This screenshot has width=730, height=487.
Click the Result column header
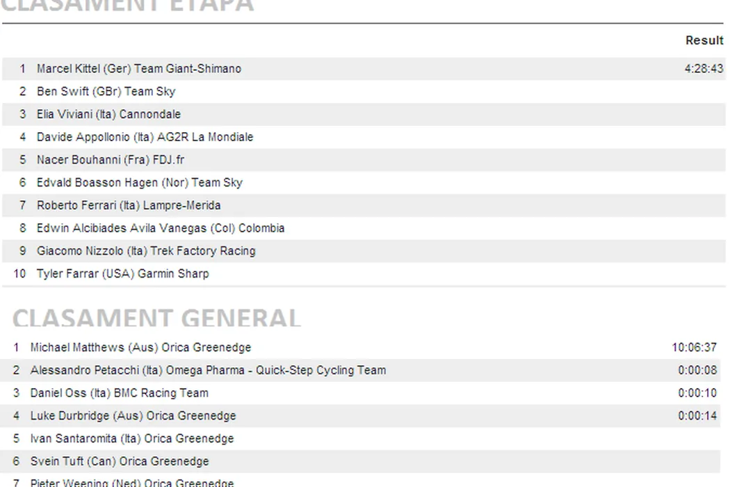click(704, 40)
